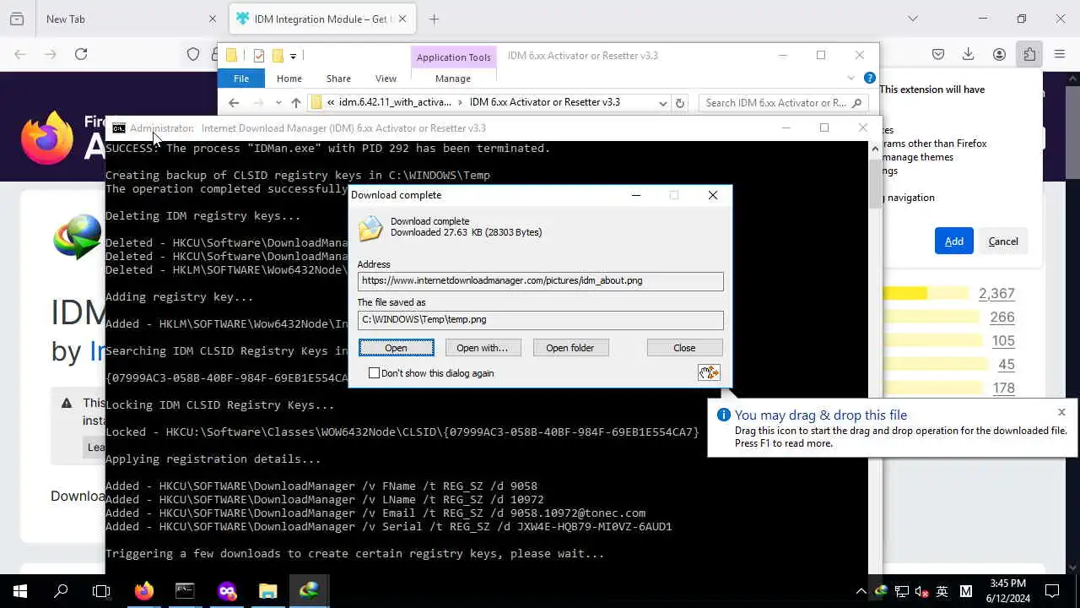This screenshot has height=608, width=1080.
Task: Click the Firefox taskbar icon
Action: 144,591
